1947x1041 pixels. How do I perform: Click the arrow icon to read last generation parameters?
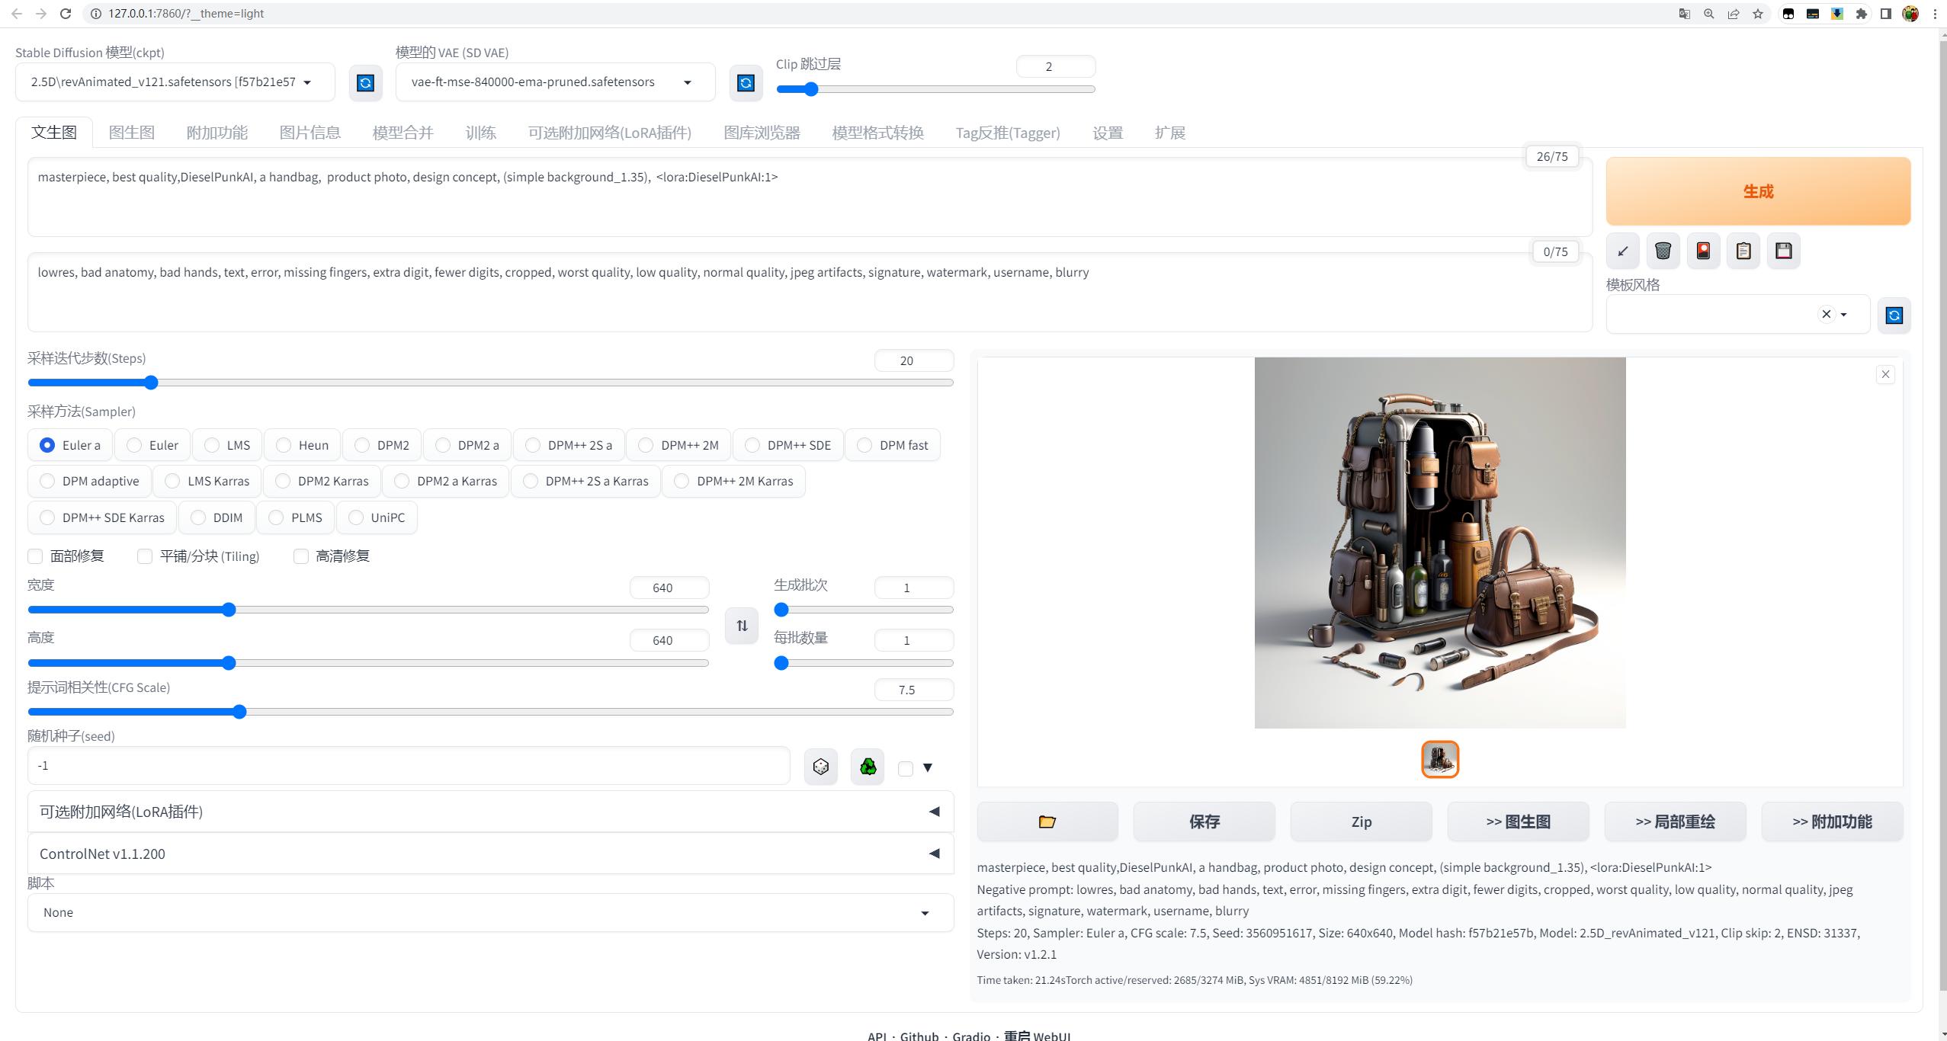click(x=1623, y=251)
